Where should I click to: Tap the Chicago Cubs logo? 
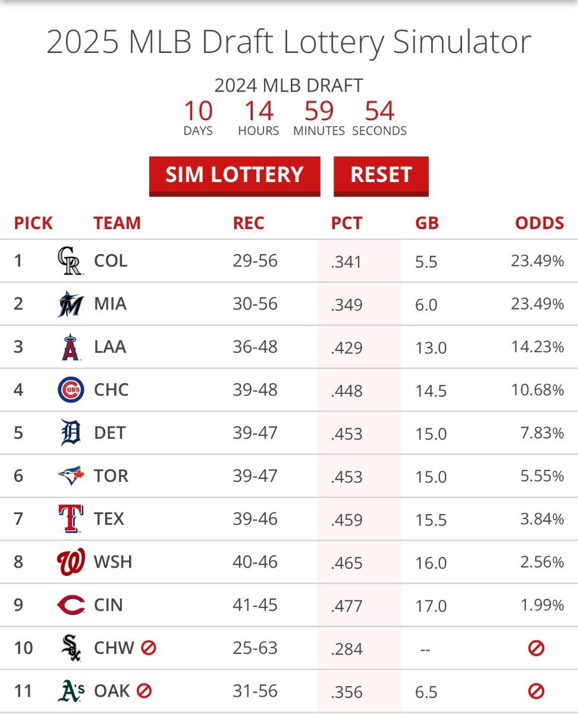pyautogui.click(x=70, y=390)
